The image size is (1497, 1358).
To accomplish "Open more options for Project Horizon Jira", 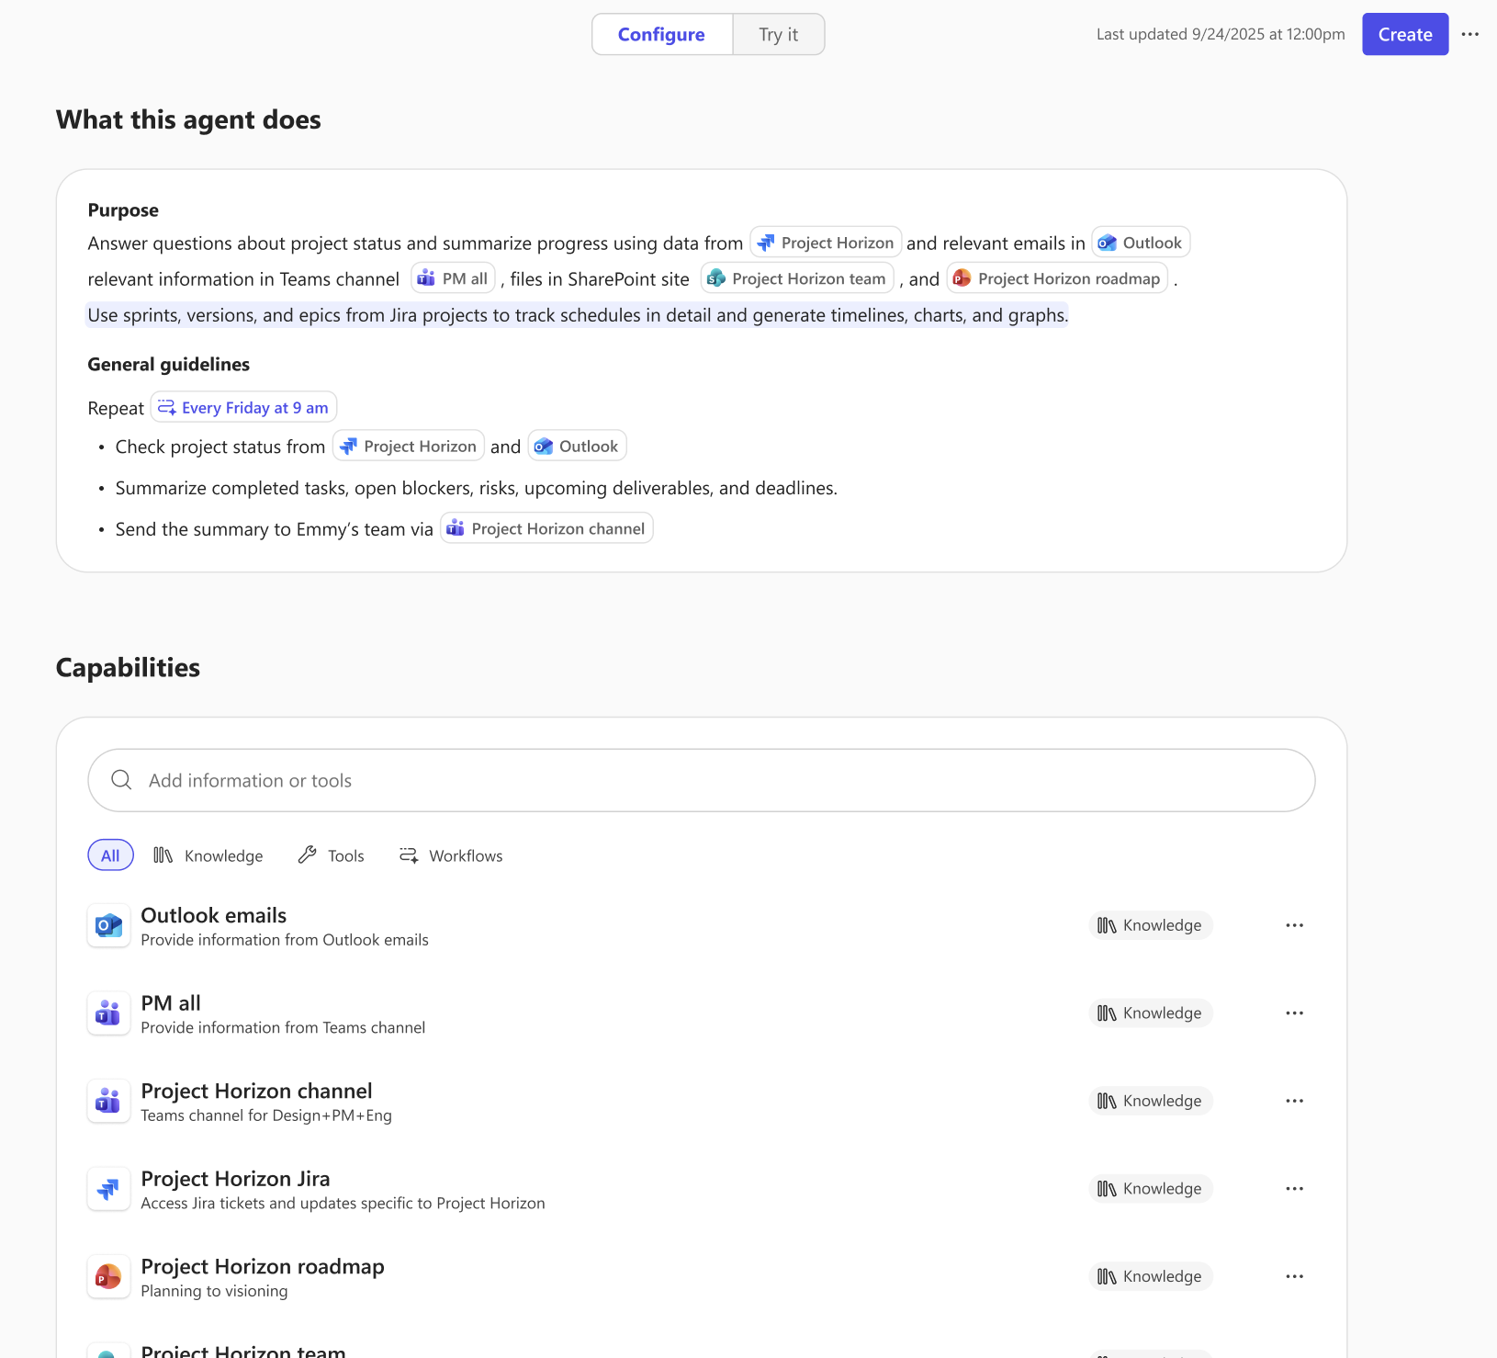I will click(x=1294, y=1188).
